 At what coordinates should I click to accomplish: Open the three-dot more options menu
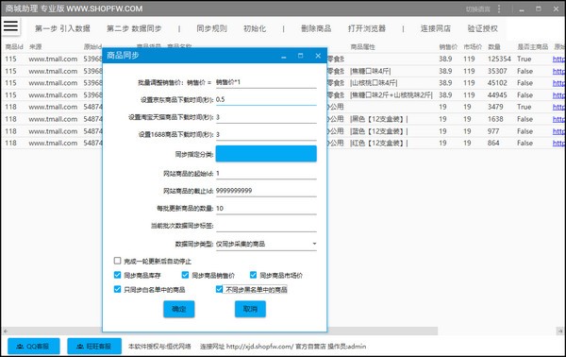coord(499,9)
